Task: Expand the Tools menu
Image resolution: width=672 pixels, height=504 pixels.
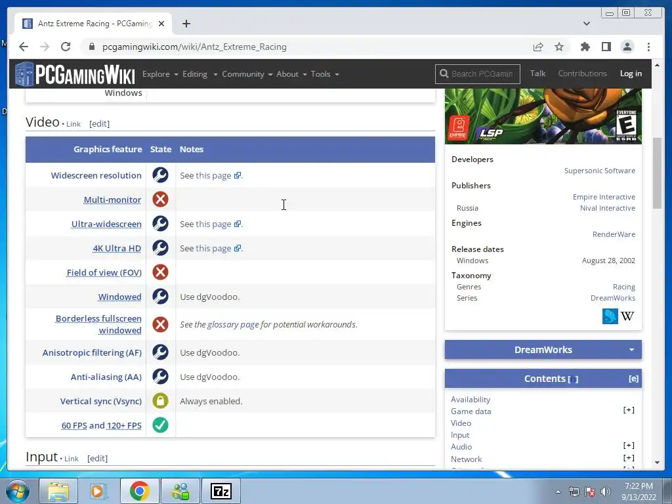Action: click(325, 74)
